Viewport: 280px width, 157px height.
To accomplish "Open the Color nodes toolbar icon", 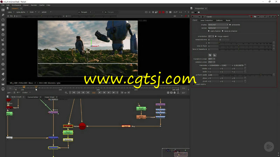I will (x=3, y=30).
